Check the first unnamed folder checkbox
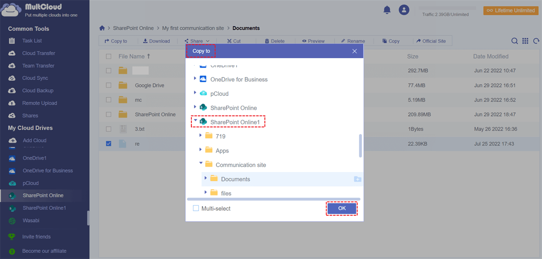The image size is (542, 259). pos(108,71)
